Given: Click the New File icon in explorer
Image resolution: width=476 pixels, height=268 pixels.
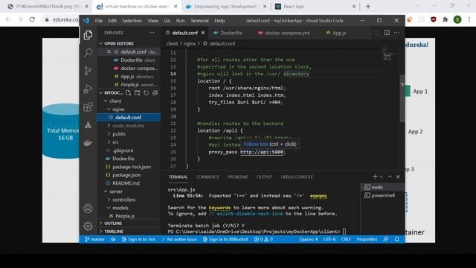Looking at the screenshot, I should [129, 92].
